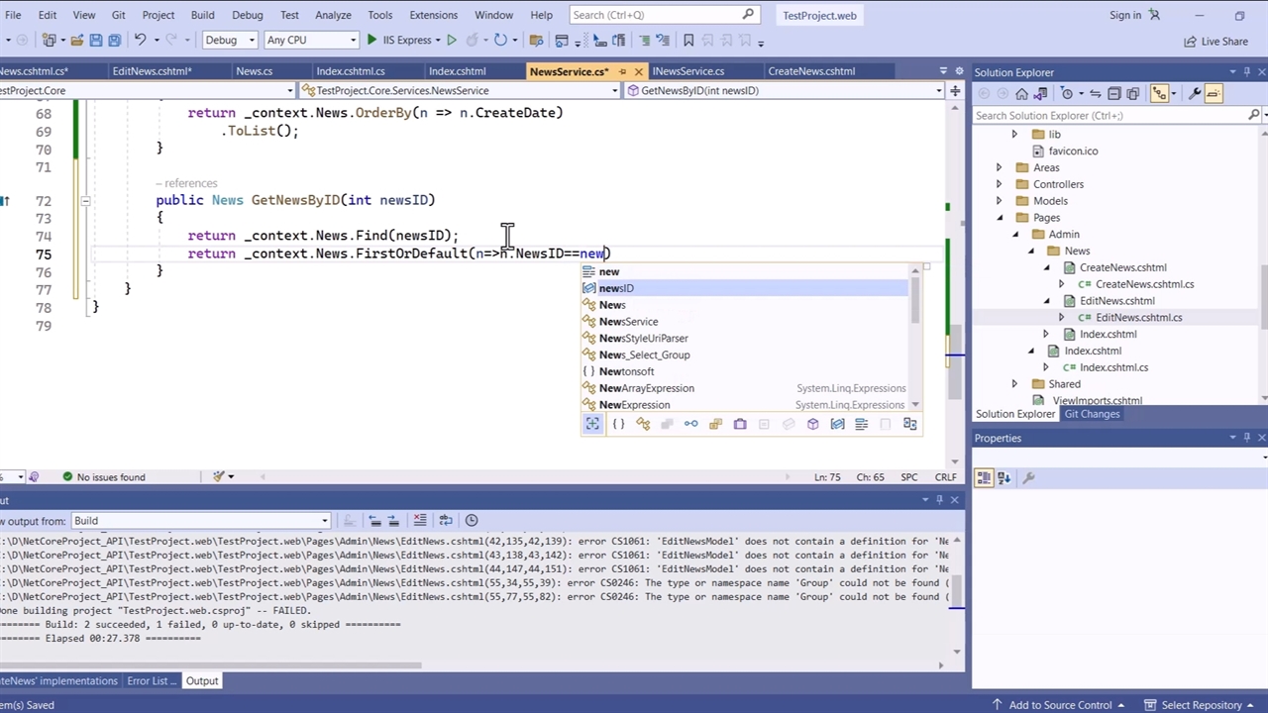Viewport: 1268px width, 713px height.
Task: Click the Save All toolbar icon
Action: [x=114, y=41]
